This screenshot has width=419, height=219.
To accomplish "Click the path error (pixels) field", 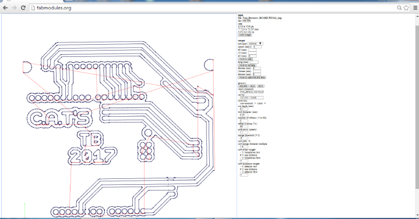I will pos(244,132).
